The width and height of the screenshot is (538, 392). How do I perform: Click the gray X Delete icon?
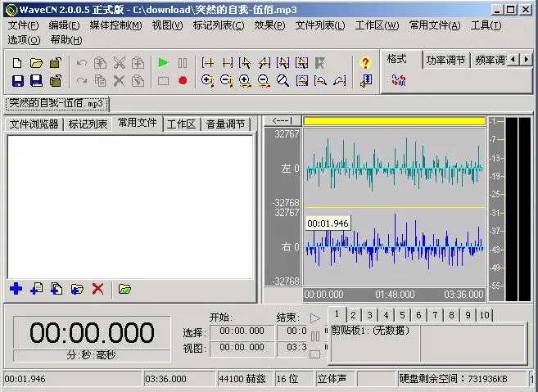(119, 81)
